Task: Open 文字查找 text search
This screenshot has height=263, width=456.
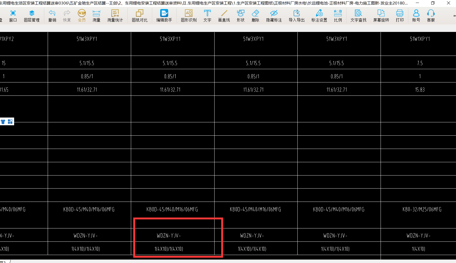Action: tap(358, 16)
